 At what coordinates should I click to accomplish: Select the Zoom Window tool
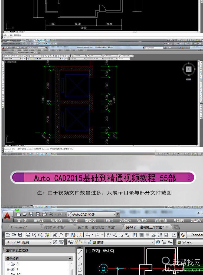pyautogui.click(x=121, y=235)
